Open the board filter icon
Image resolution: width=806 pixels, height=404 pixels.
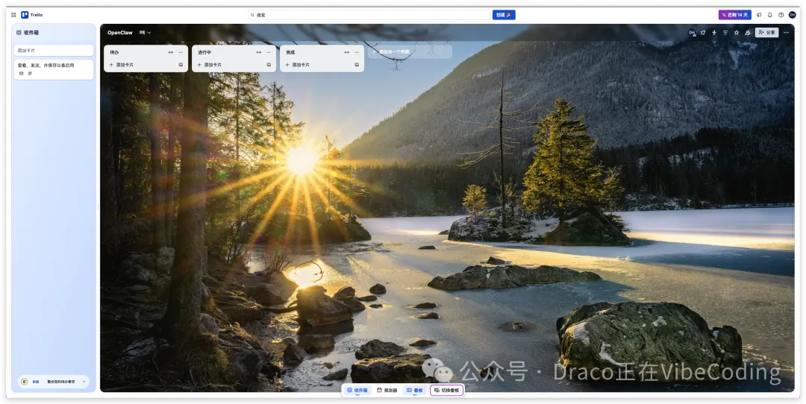725,33
